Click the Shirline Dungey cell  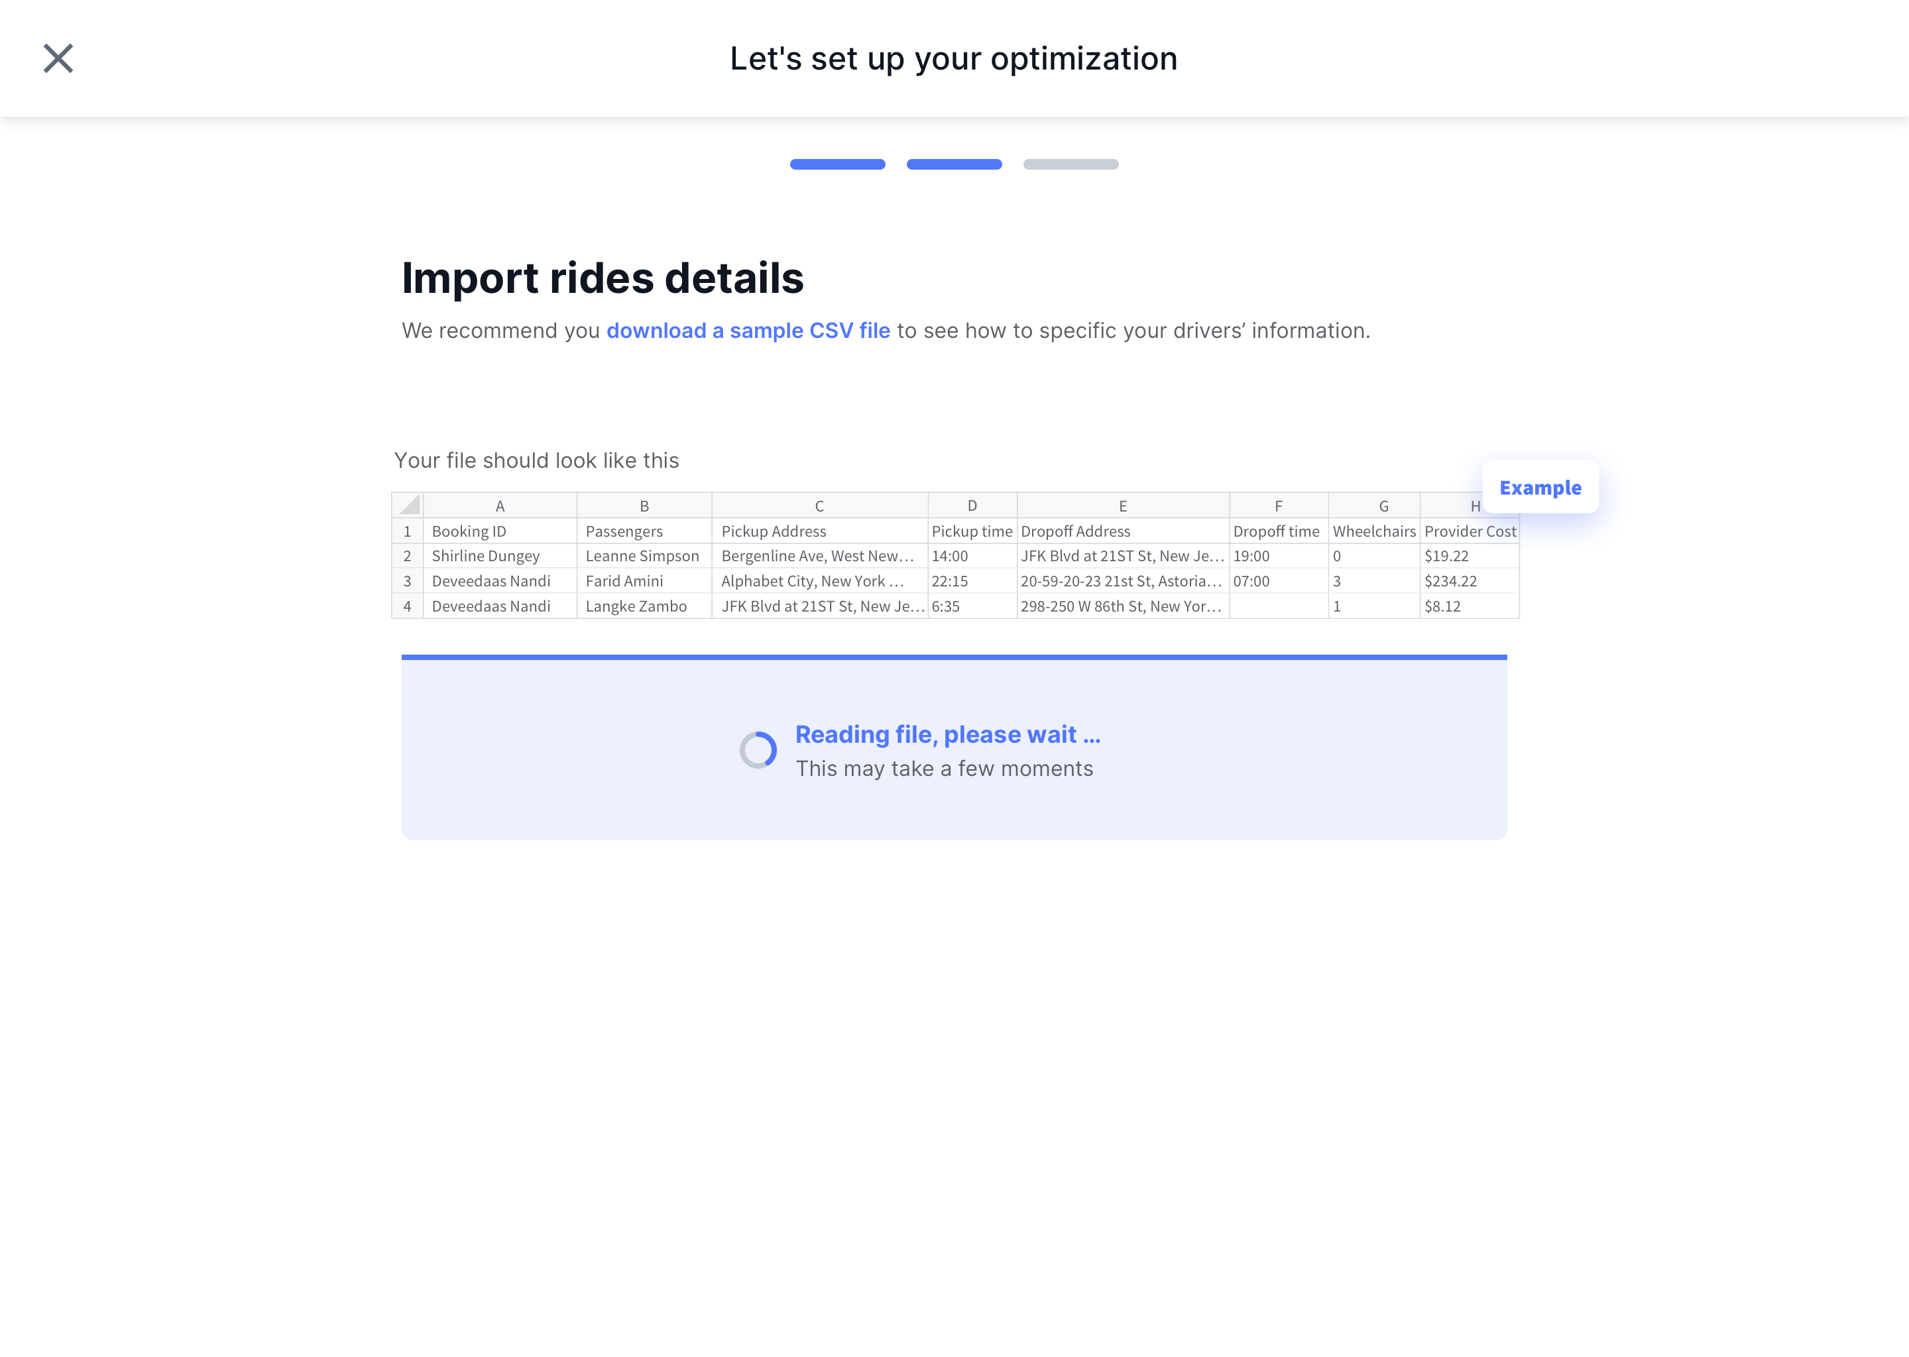tap(486, 557)
